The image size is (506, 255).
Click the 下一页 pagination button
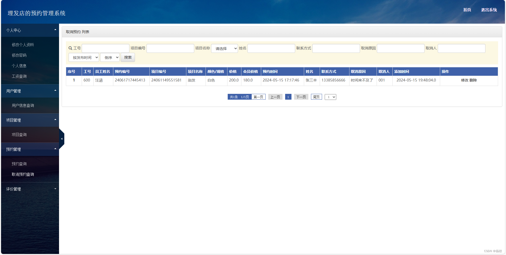301,97
